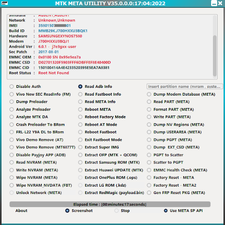225x225 pixels.
Task: Select Unlock Network (META) option
Action: pyautogui.click(x=12, y=193)
